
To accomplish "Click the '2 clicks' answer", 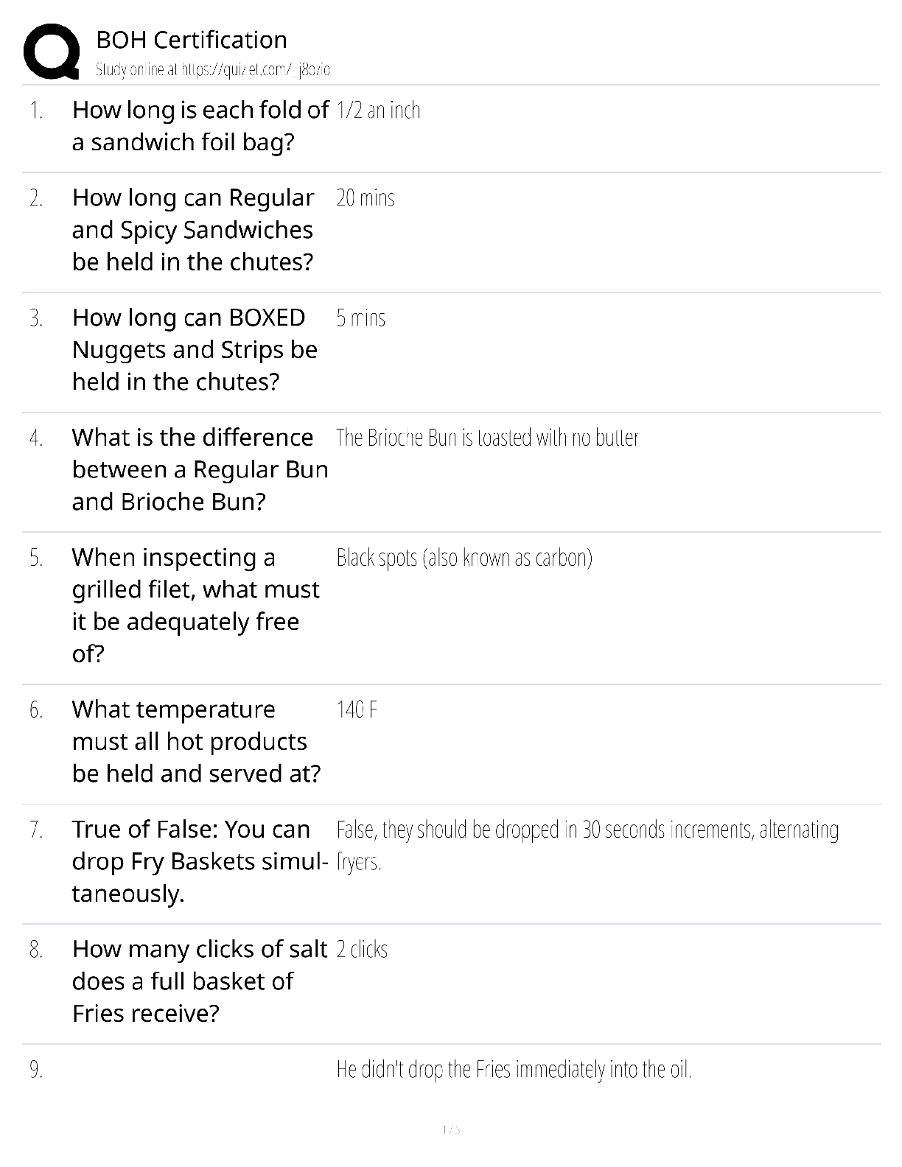I will click(362, 950).
